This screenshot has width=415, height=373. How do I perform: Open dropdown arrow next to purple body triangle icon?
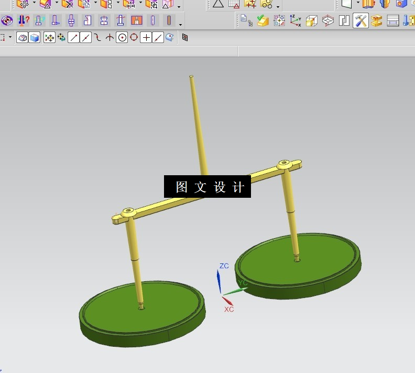57,3
